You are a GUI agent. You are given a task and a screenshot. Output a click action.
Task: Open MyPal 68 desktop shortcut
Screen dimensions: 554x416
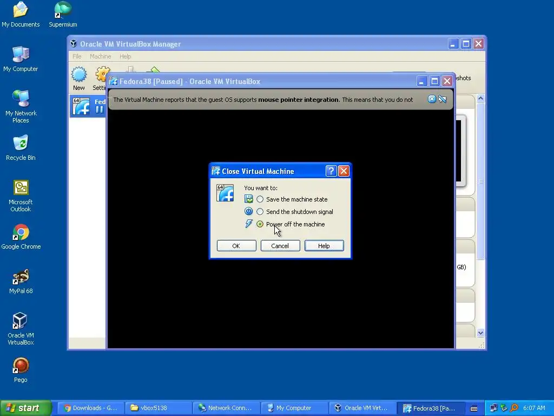[21, 281]
